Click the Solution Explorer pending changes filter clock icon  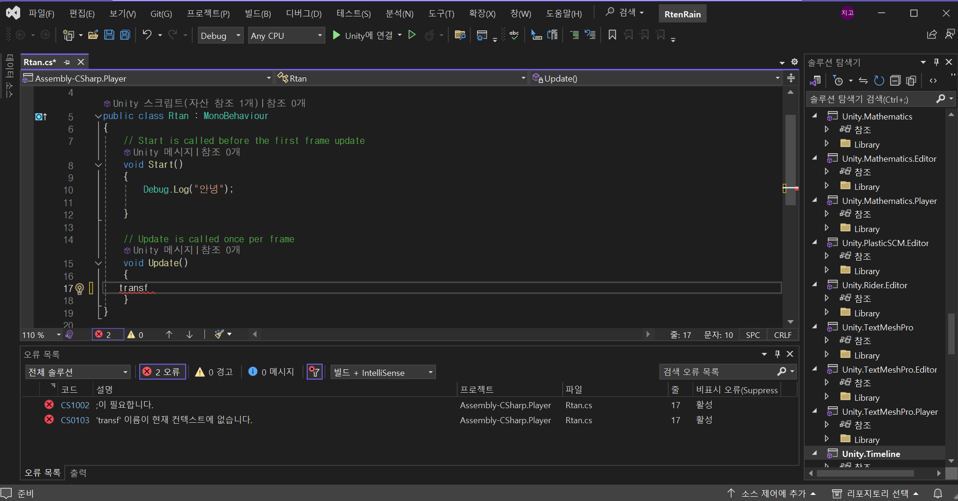[x=838, y=81]
